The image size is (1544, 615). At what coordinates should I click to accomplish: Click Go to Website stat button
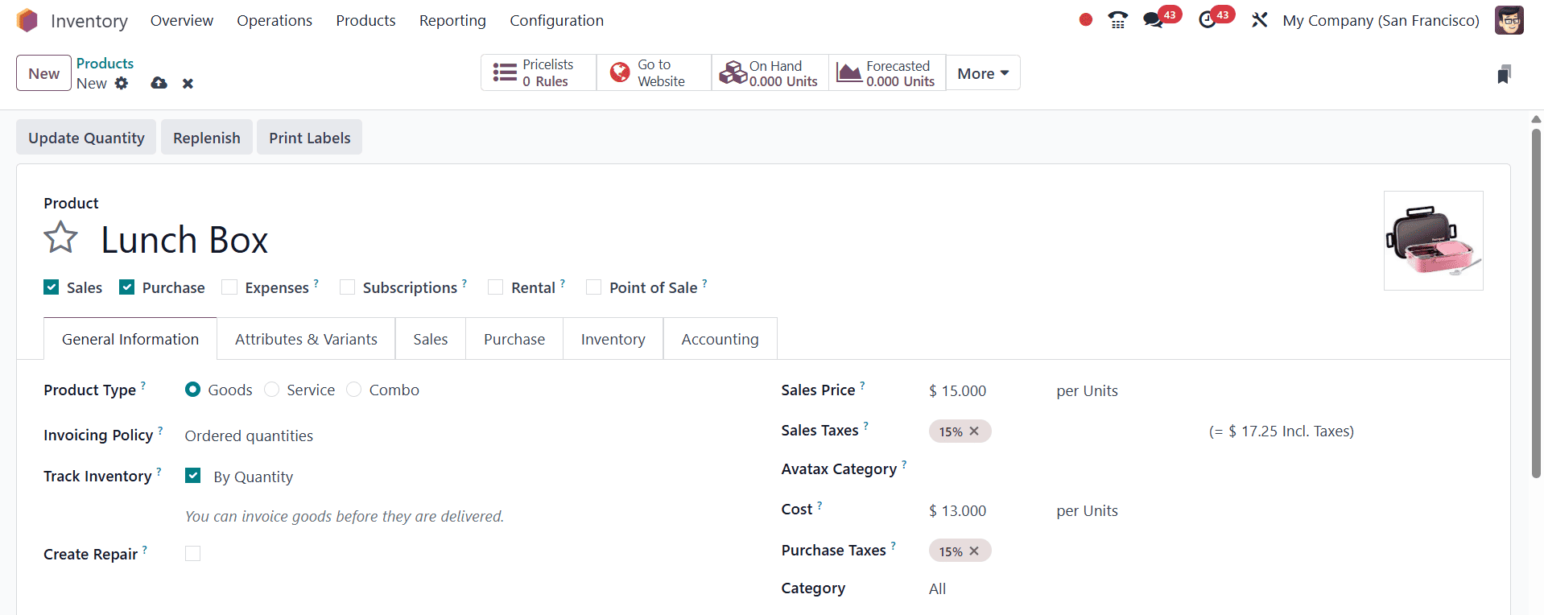coord(654,73)
